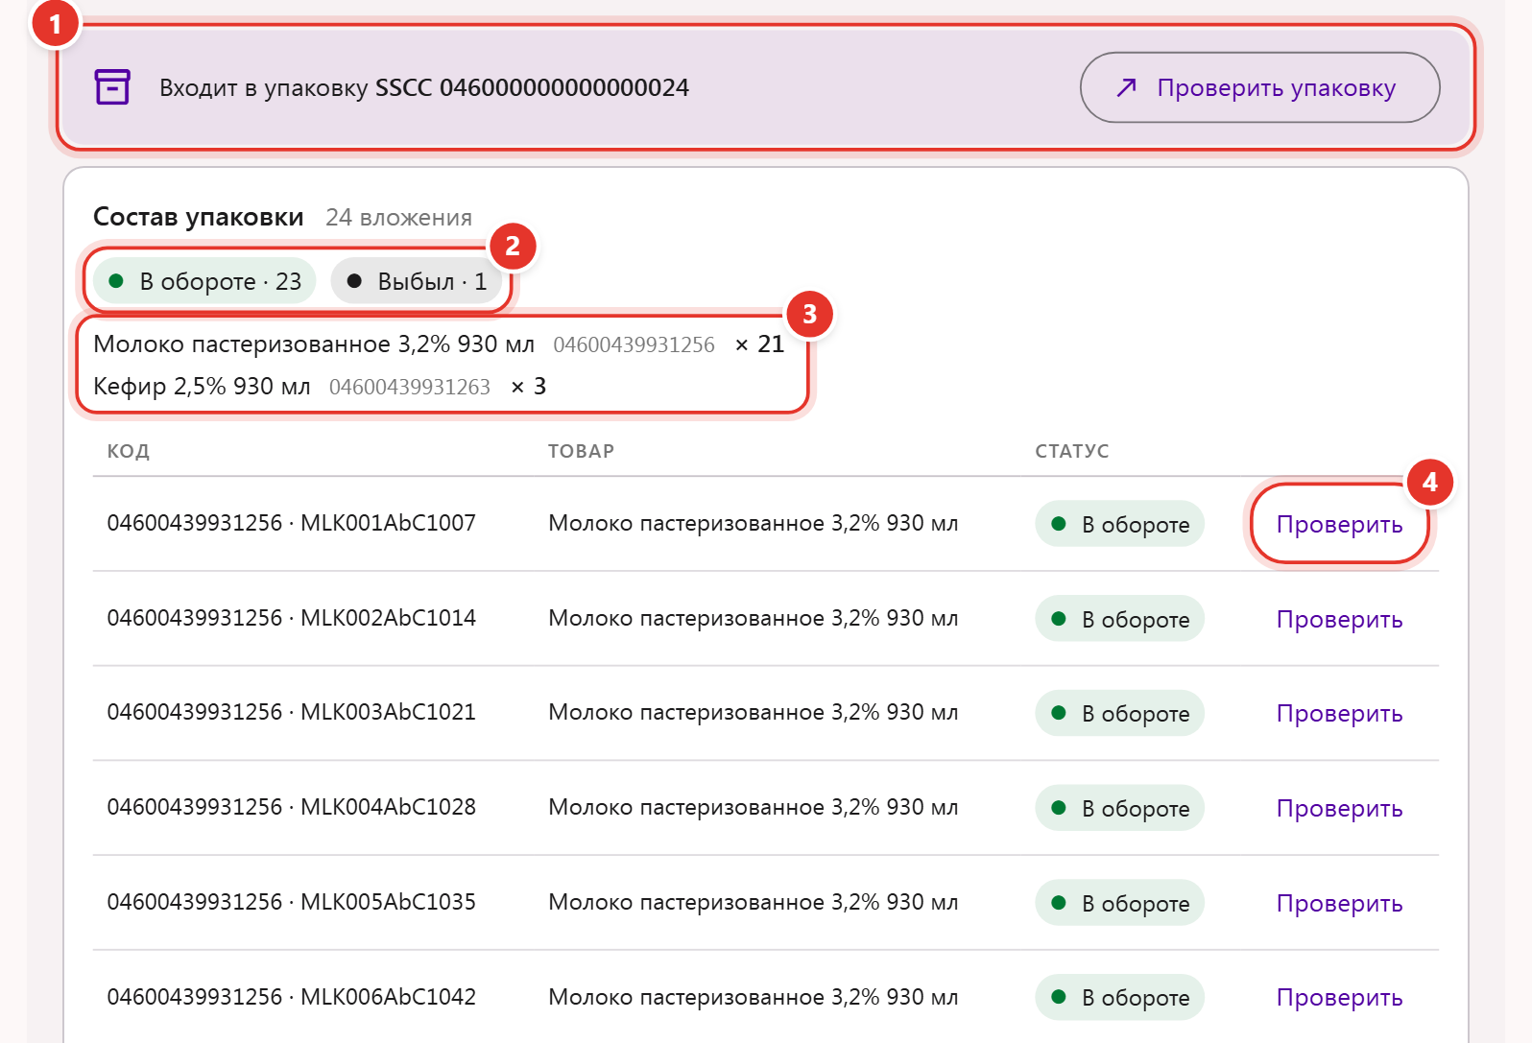Click Проверить link for MLK002AbC1014

tap(1339, 619)
